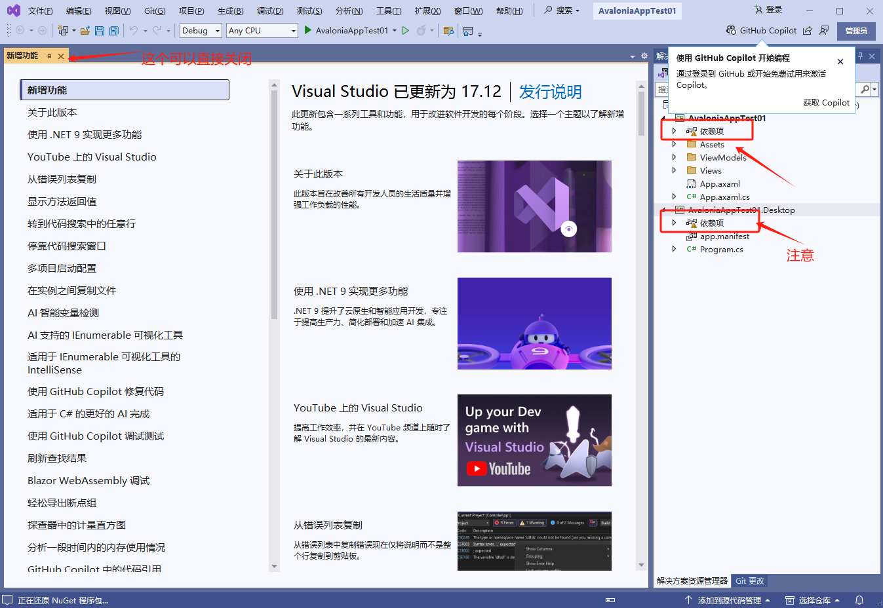883x608 pixels.
Task: Click the 获取 Copilot link
Action: point(827,102)
